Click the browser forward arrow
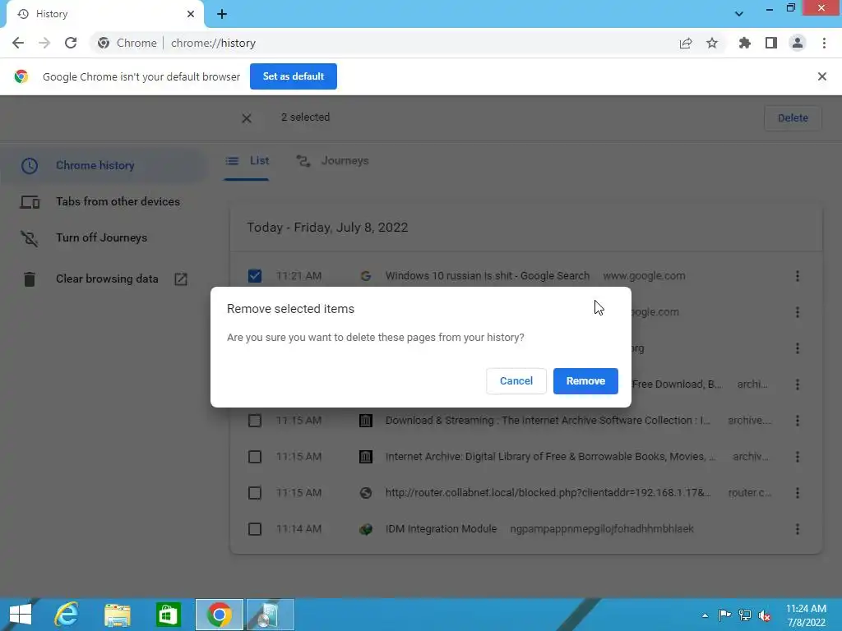 pos(44,43)
